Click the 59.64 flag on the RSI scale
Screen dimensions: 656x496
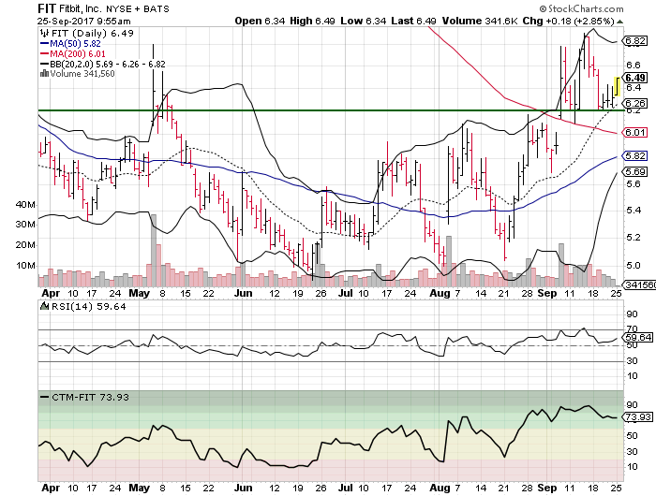pyautogui.click(x=637, y=337)
